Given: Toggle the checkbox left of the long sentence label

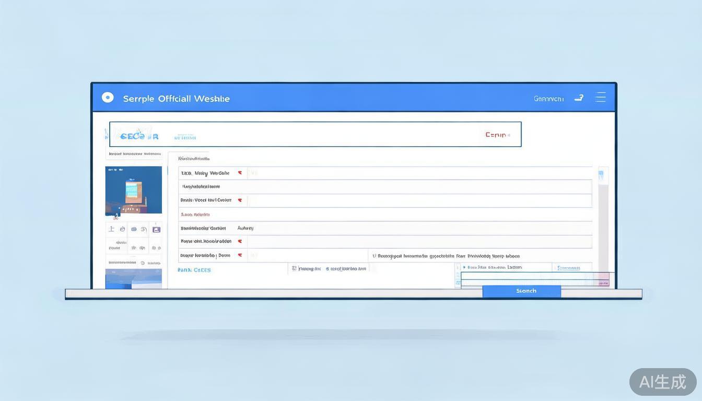Looking at the screenshot, I should (x=374, y=256).
